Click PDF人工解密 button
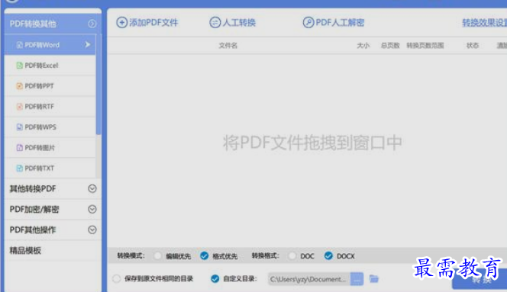The width and height of the screenshot is (507, 292). (334, 23)
